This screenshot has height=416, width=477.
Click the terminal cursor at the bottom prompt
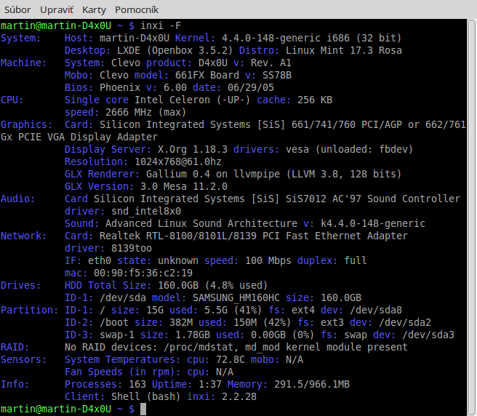(143, 409)
